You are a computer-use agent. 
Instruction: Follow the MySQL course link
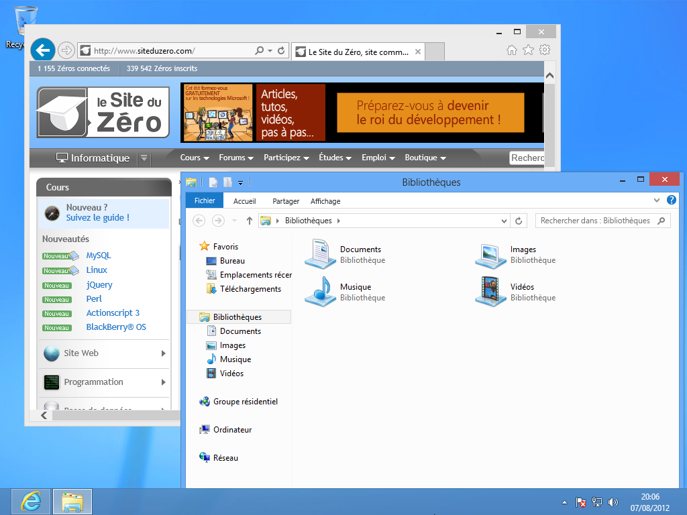[x=99, y=255]
